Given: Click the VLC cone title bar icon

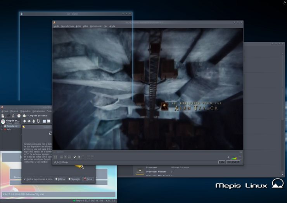Looking at the screenshot, I should point(54,22).
